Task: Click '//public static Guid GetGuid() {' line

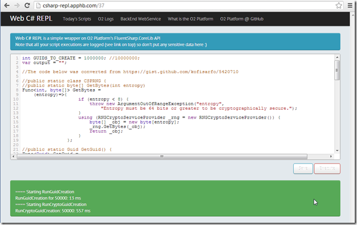Action: tap(67, 150)
